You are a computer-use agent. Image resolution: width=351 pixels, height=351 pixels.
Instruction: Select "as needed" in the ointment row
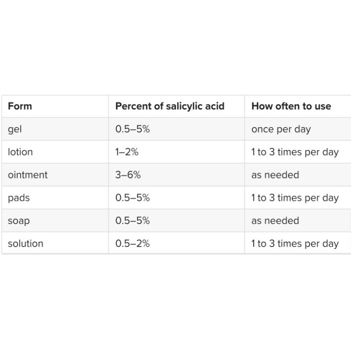[x=275, y=175]
